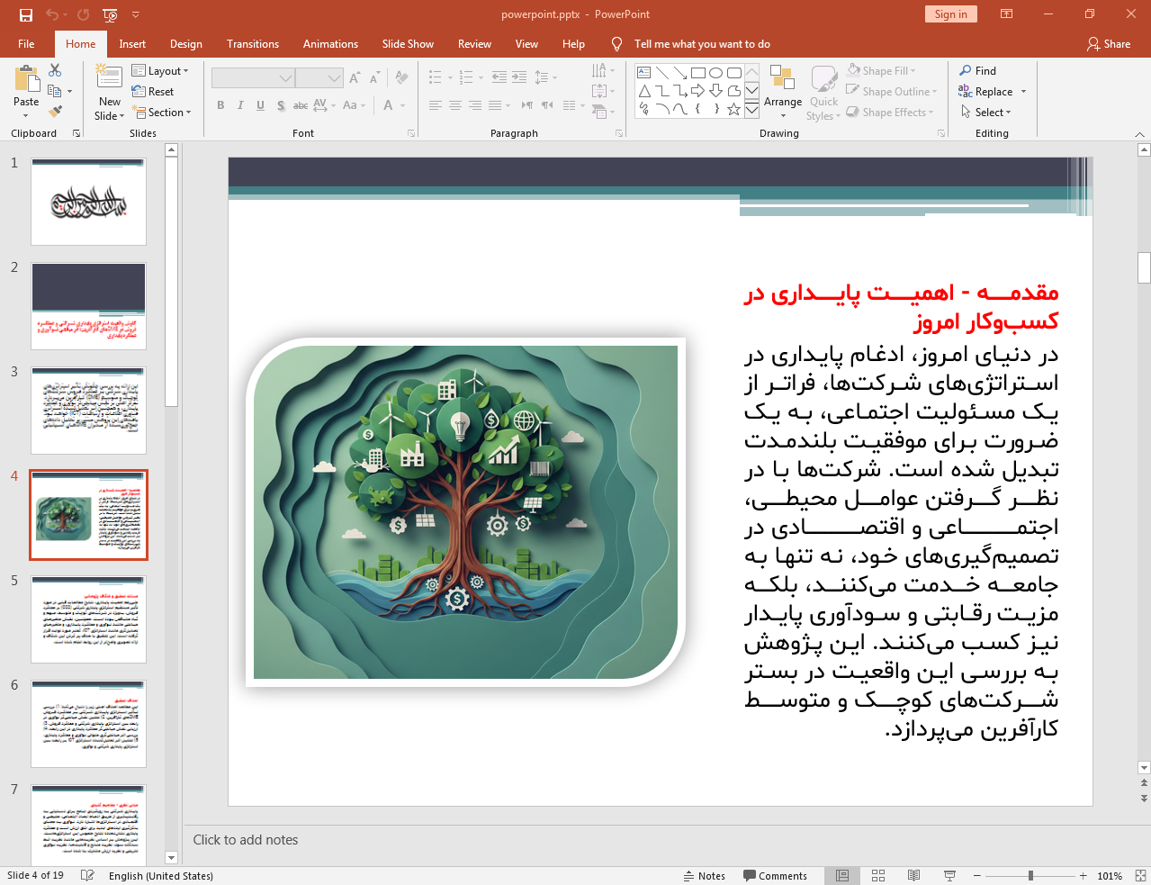Click the spell check status bar icon
This screenshot has height=885, width=1151.
(87, 876)
